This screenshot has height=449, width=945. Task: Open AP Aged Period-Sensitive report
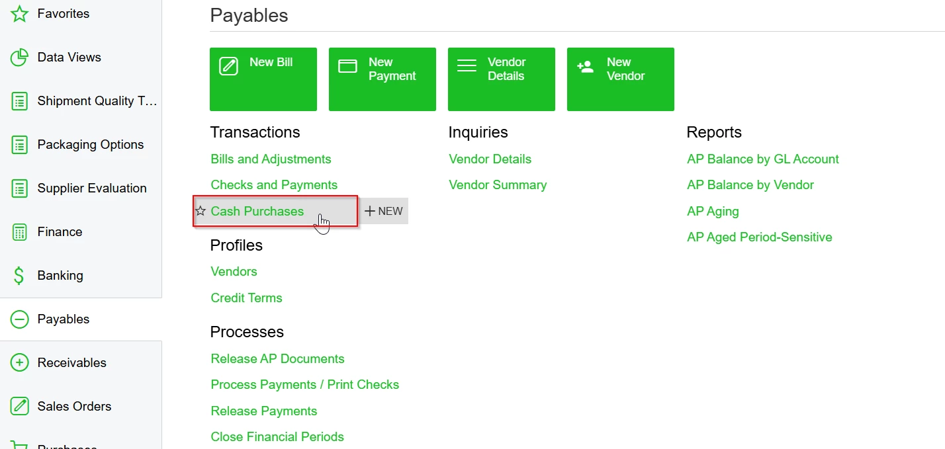click(760, 237)
